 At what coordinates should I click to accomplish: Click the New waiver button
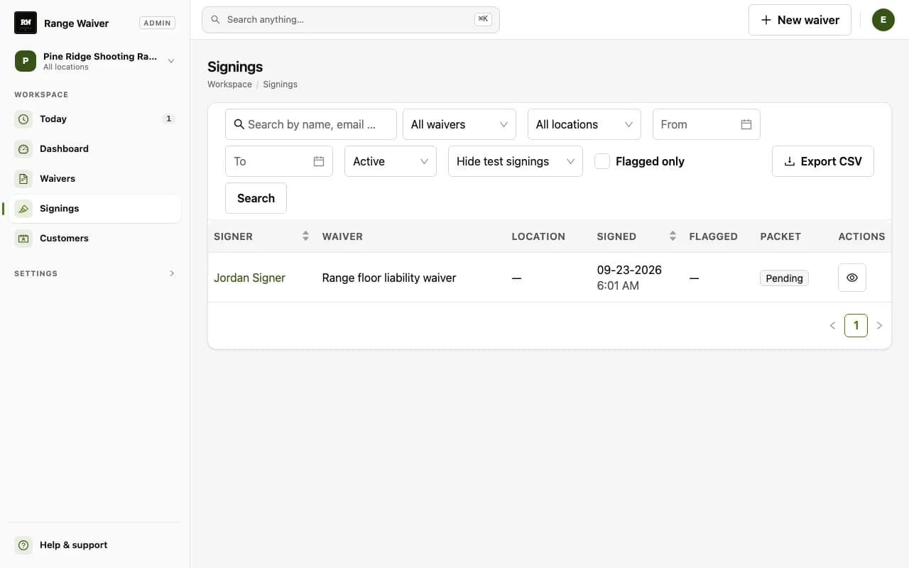tap(800, 20)
